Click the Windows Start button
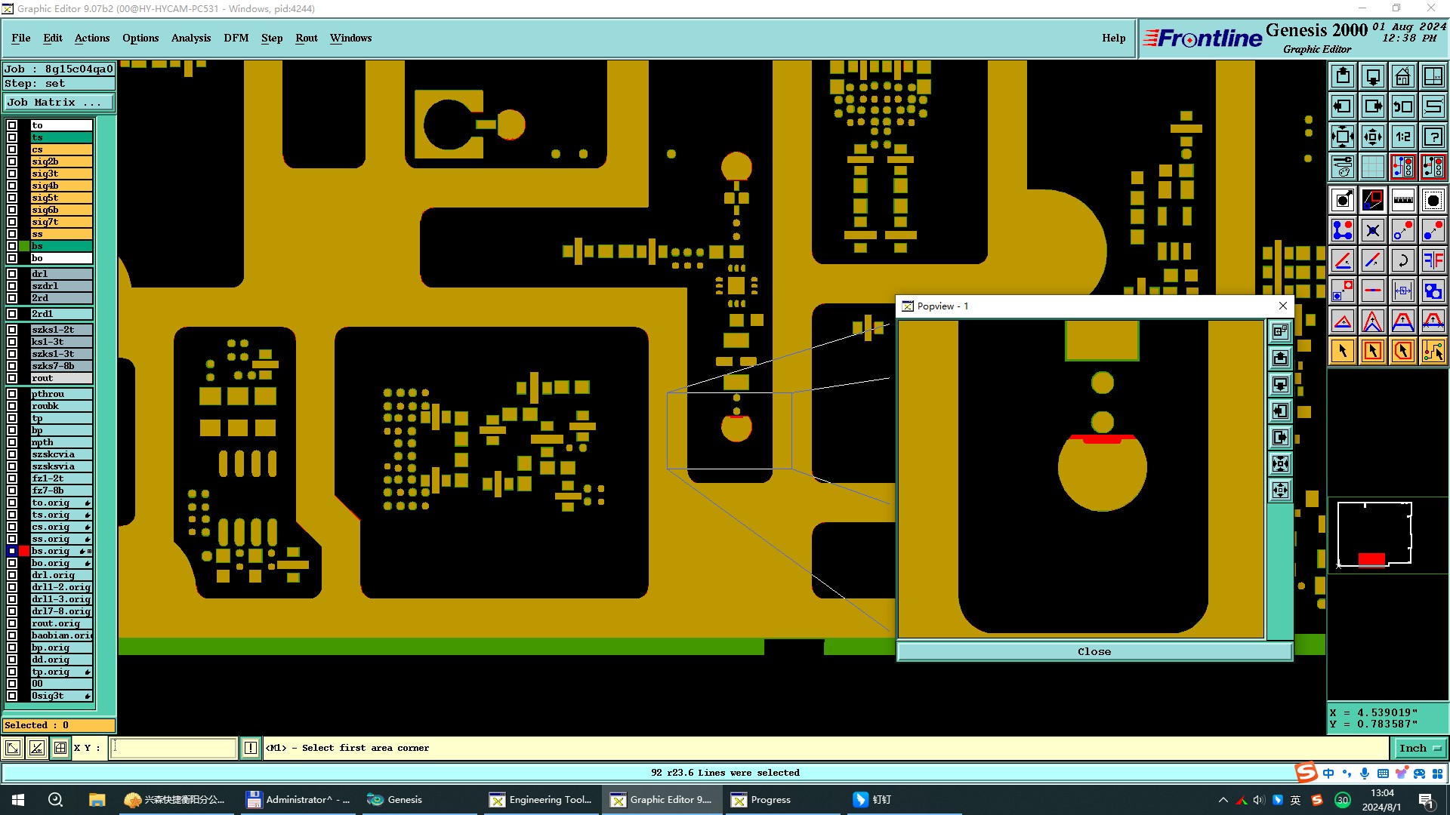 click(18, 800)
